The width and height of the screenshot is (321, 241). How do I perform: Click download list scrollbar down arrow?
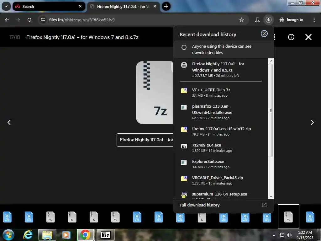point(271,196)
